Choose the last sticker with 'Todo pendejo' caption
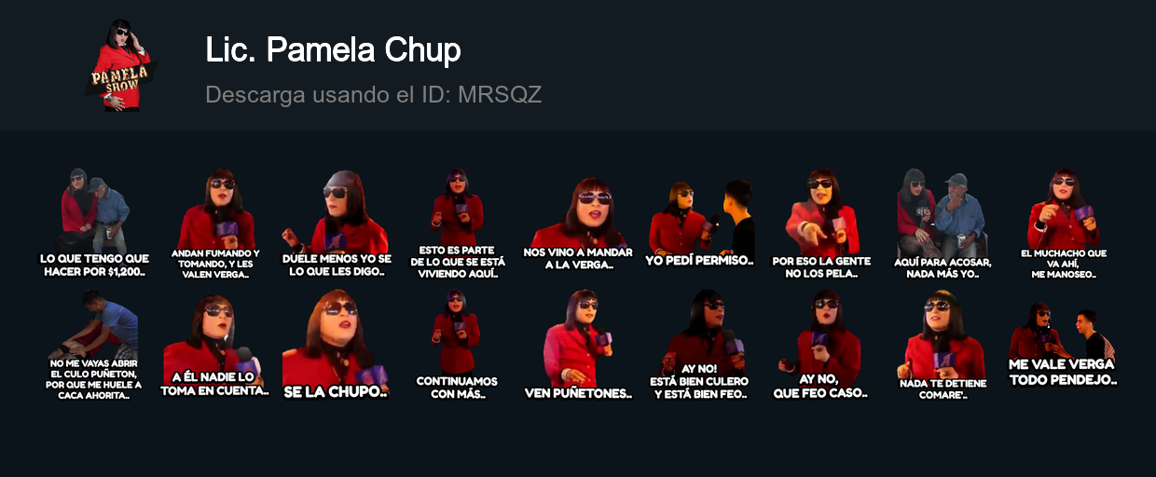 [1063, 346]
